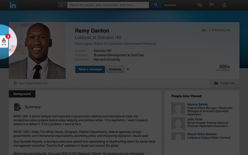Open Business Development at SanCorp link

[x=119, y=55]
